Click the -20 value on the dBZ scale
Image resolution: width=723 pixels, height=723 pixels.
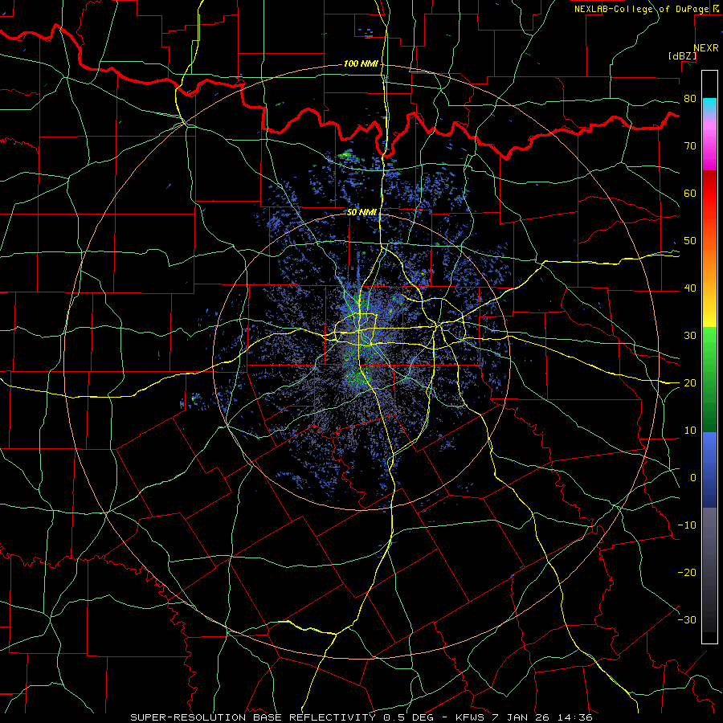(x=687, y=573)
